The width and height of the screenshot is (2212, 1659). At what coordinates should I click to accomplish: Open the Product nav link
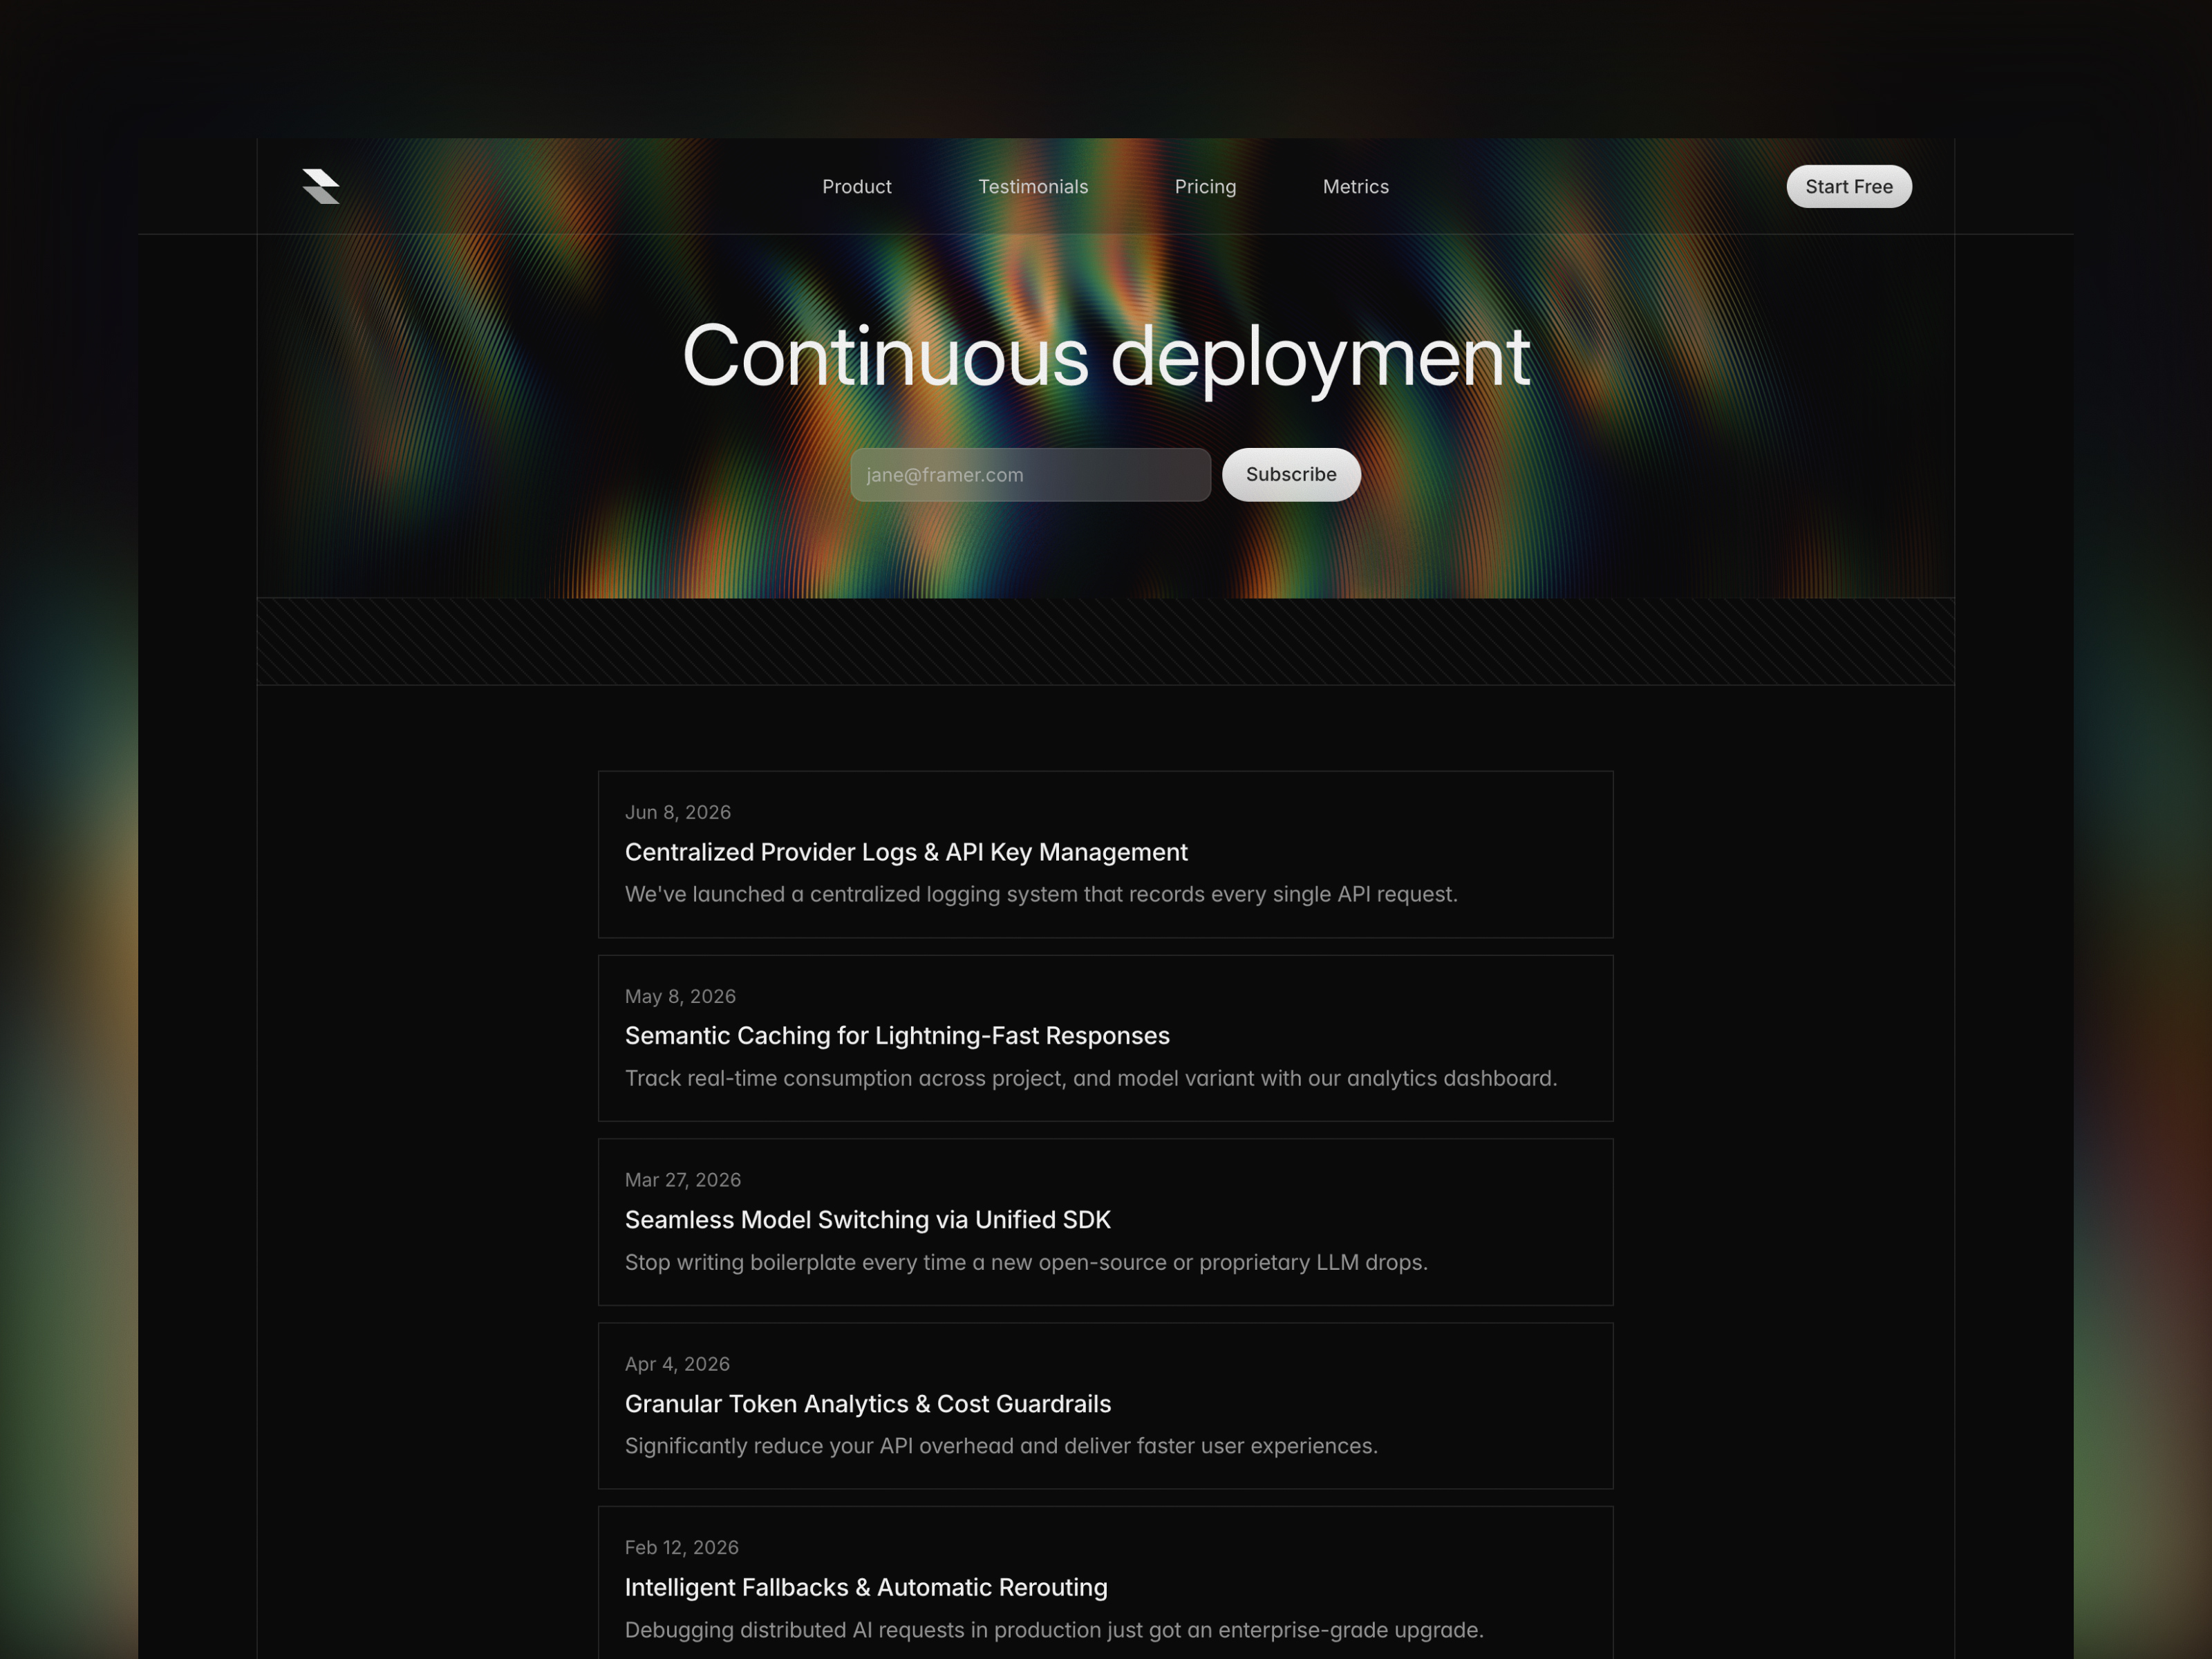click(856, 187)
